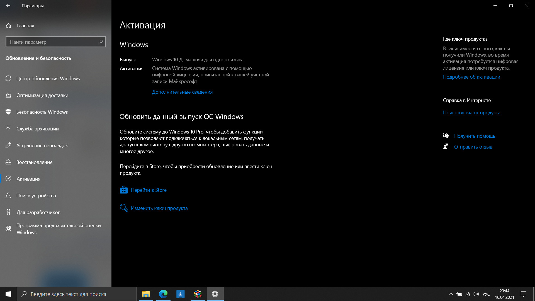The width and height of the screenshot is (535, 301).
Task: Click the Insider program cat icon
Action: (8, 229)
